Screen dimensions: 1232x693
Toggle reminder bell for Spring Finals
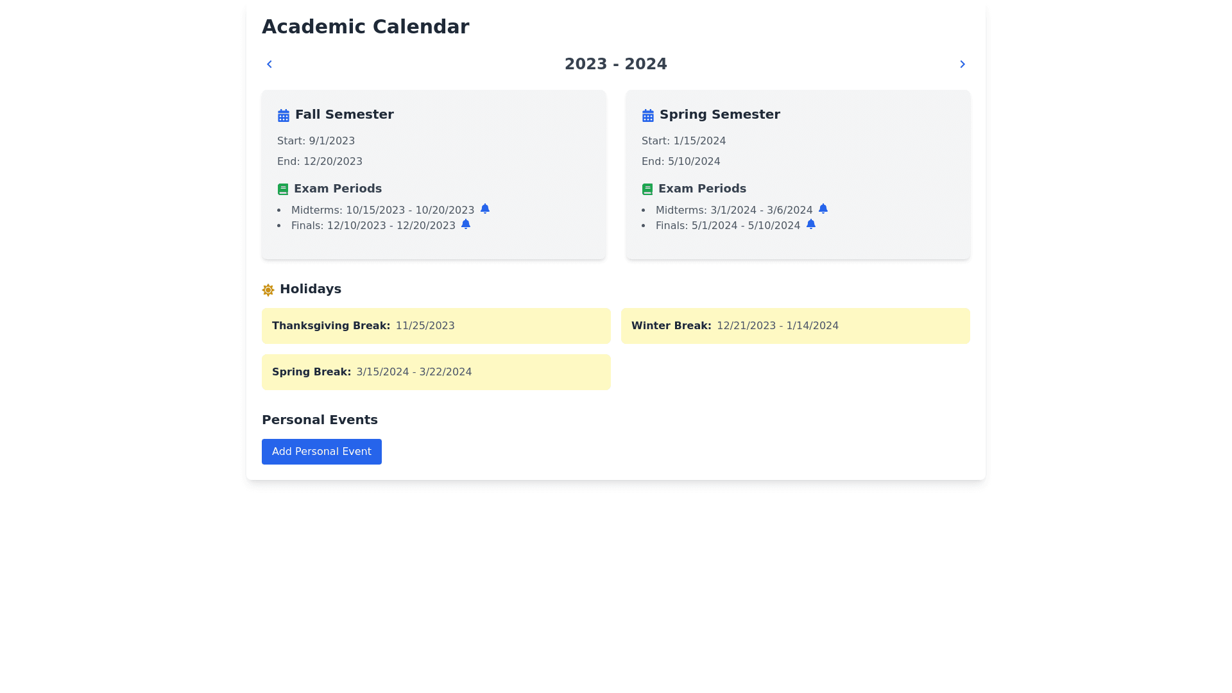[x=811, y=224]
